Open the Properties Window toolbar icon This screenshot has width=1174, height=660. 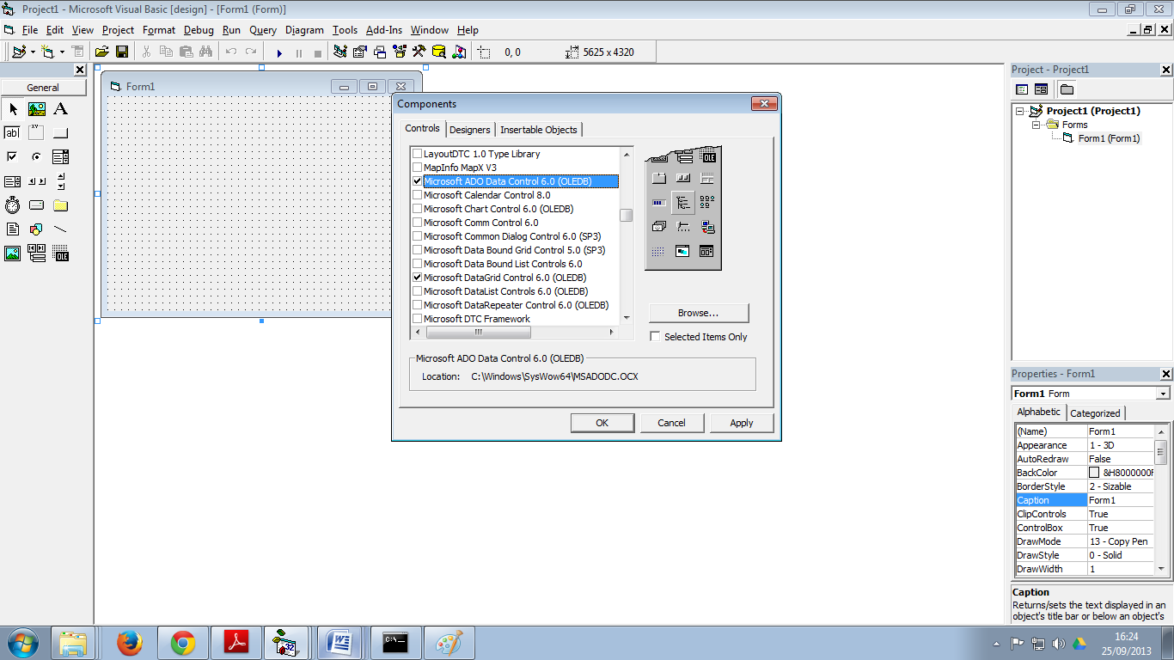pyautogui.click(x=360, y=52)
